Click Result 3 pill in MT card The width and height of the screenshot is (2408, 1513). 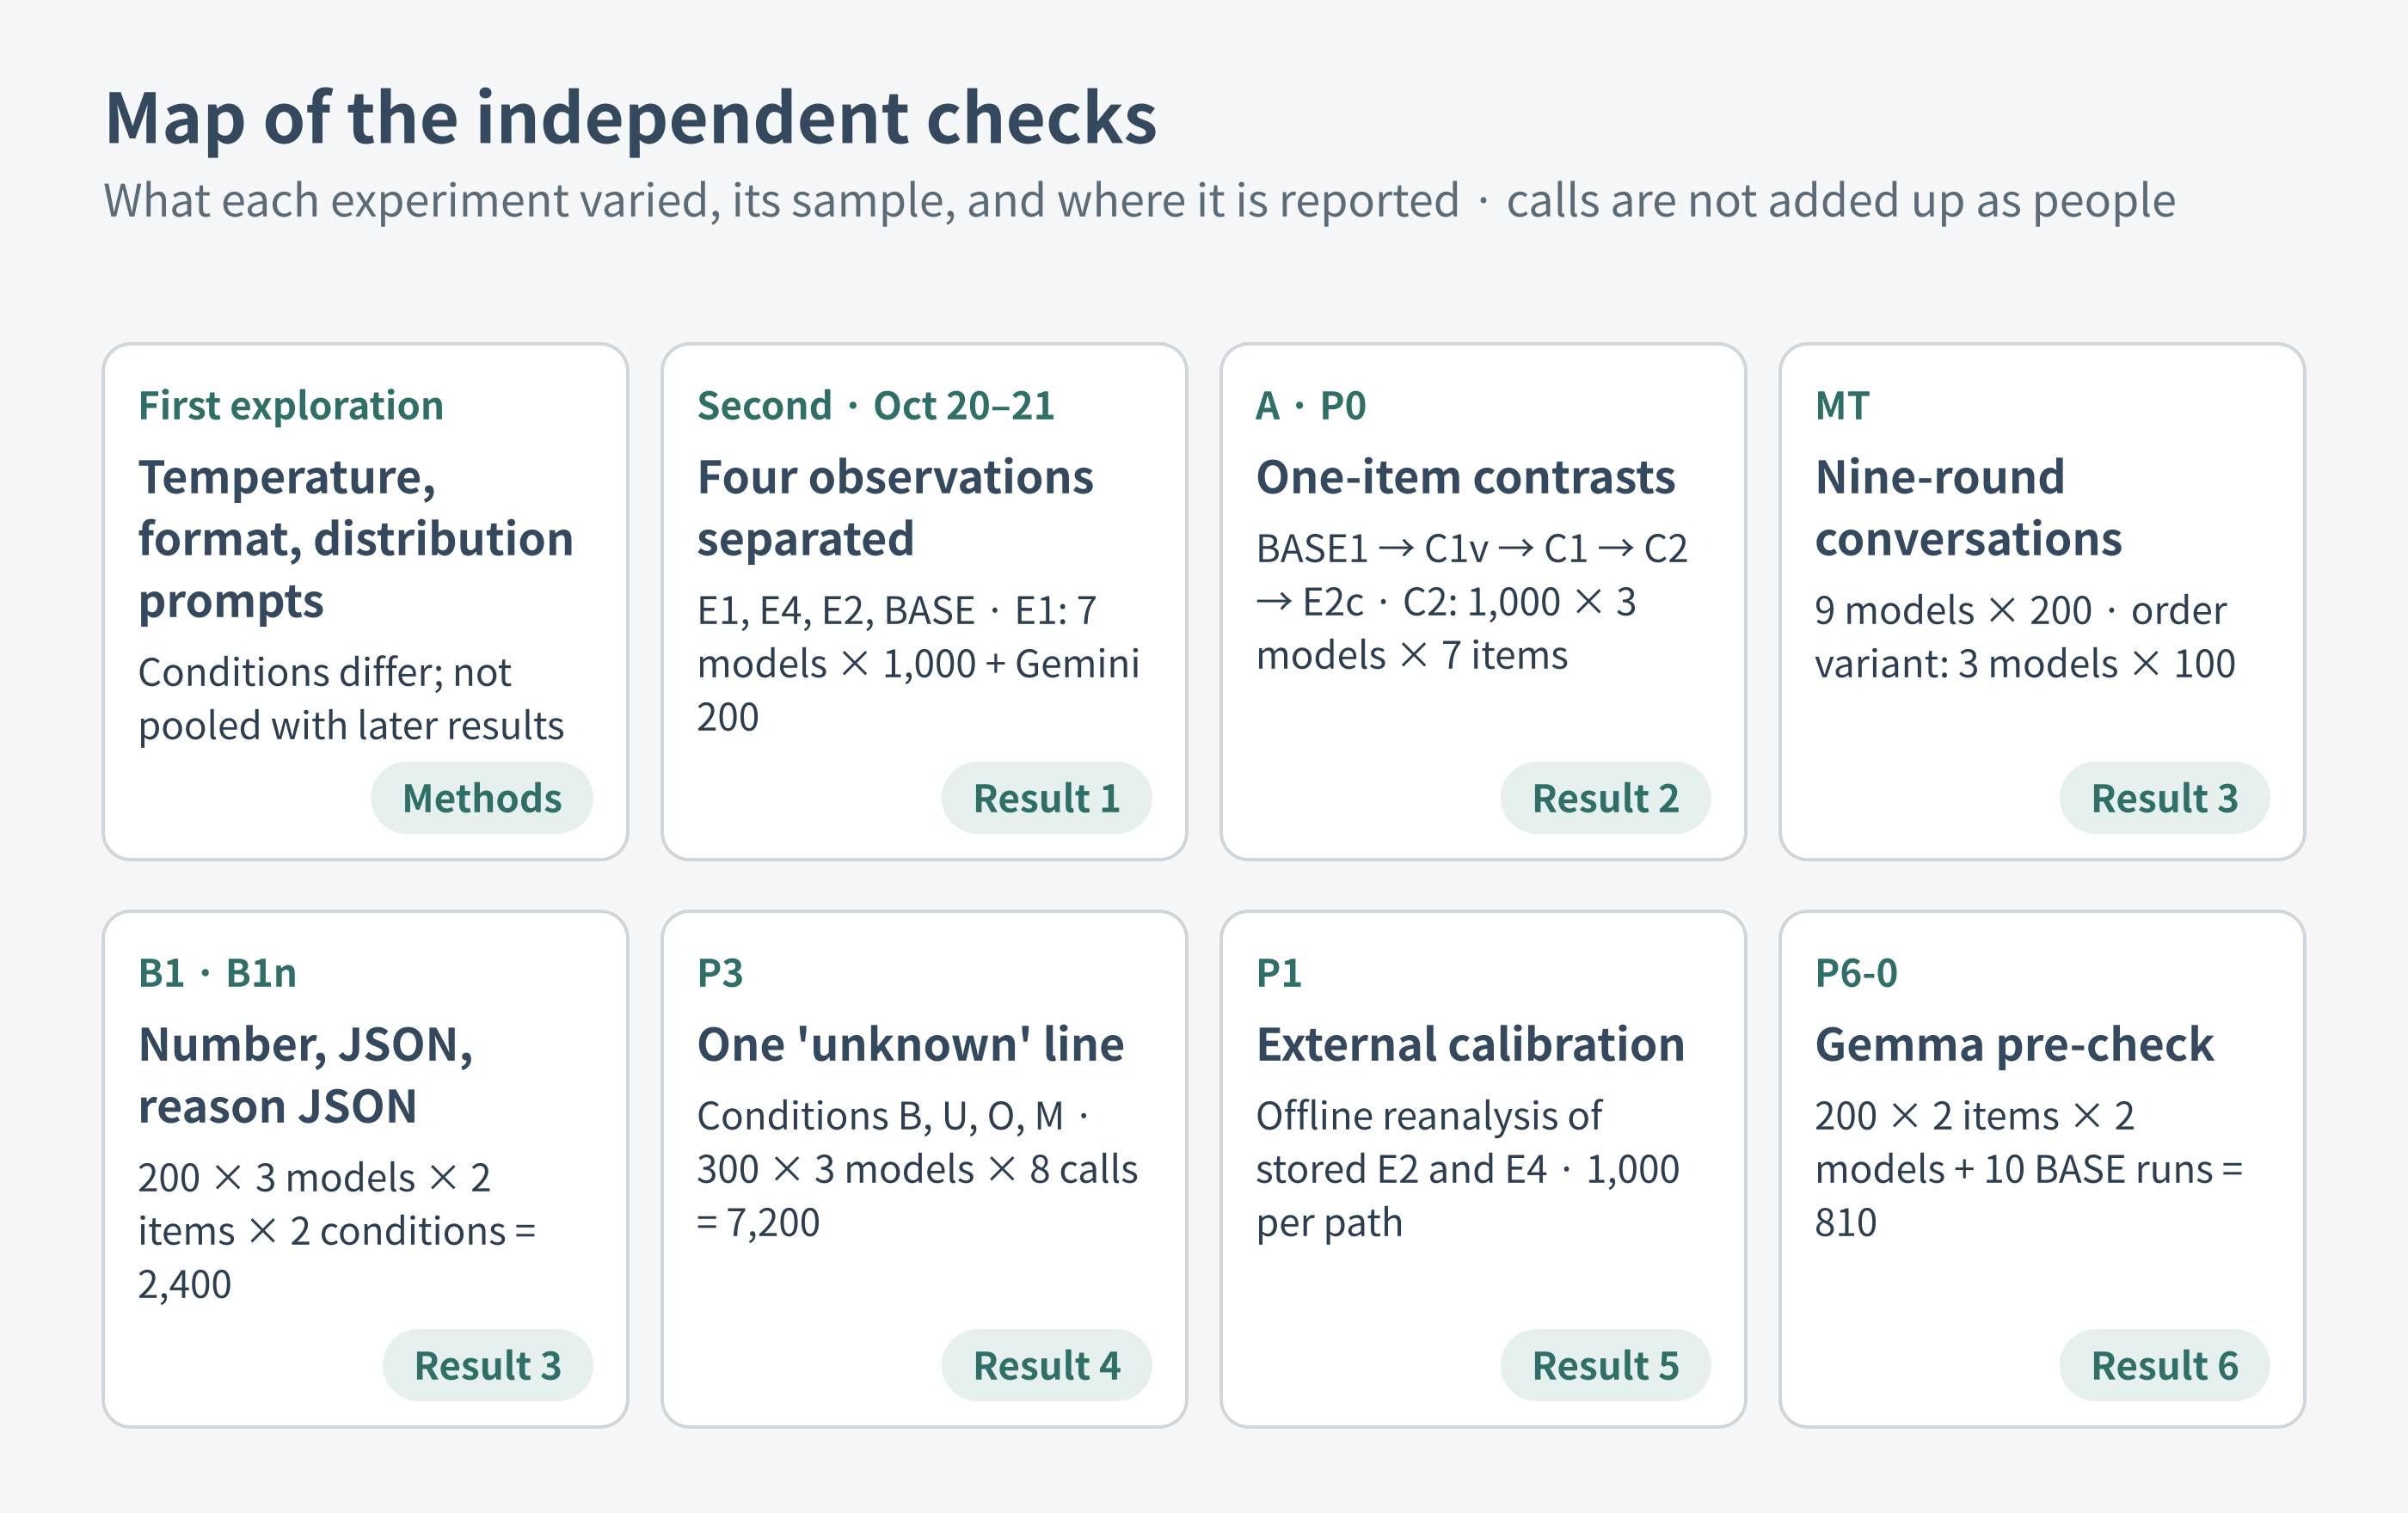[2164, 798]
